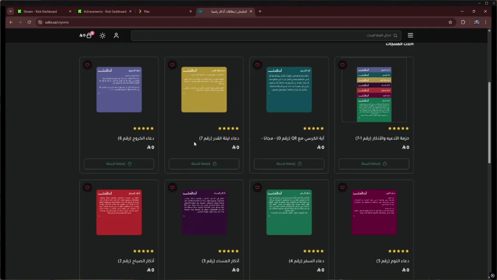
Task: Click the search field in the header
Action: click(x=266, y=35)
